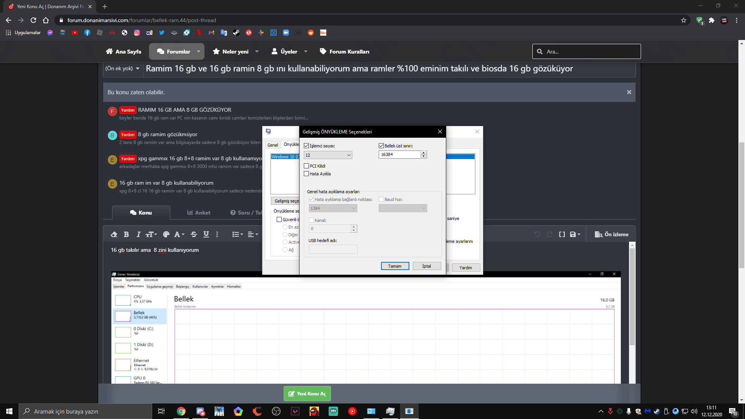Open the Netflix bookmark icon
This screenshot has width=745, height=419.
[x=199, y=33]
